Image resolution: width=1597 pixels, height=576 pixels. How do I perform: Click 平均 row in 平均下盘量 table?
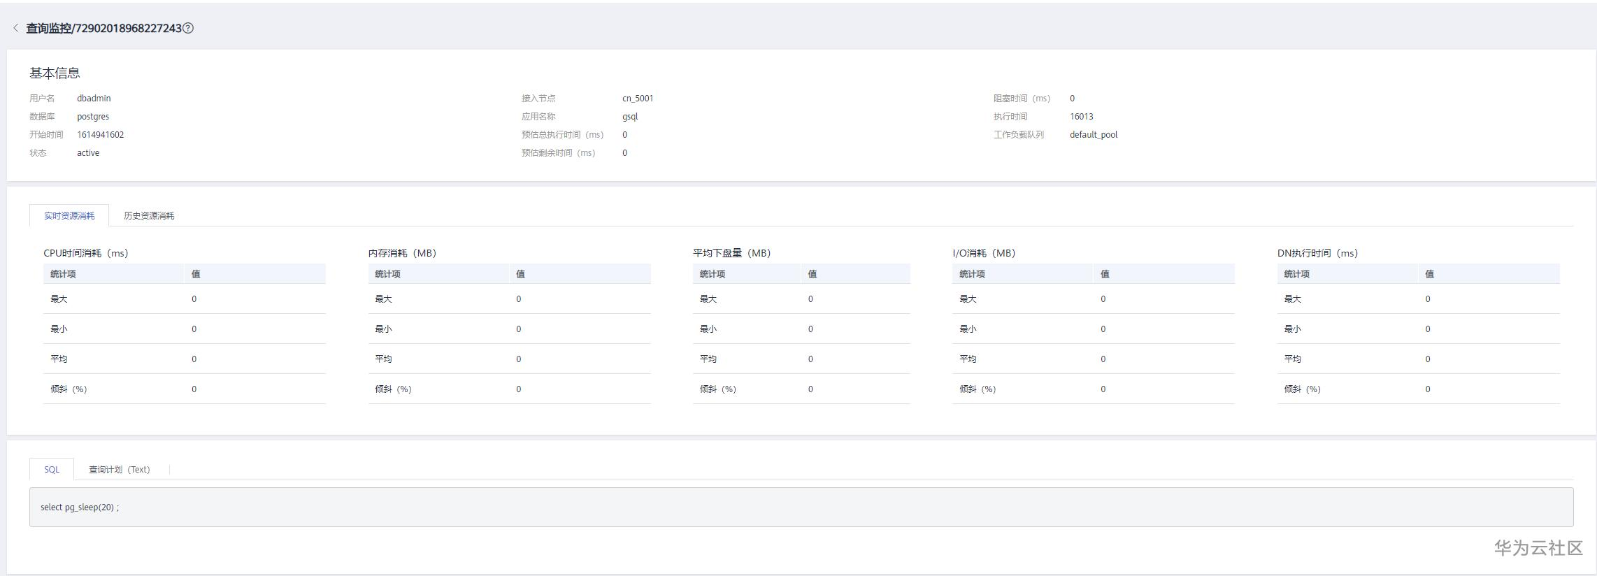[801, 359]
